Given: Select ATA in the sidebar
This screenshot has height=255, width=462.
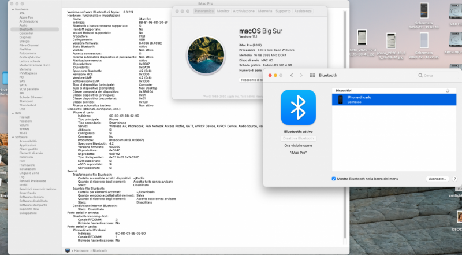Looking at the screenshot, I should click(22, 13).
